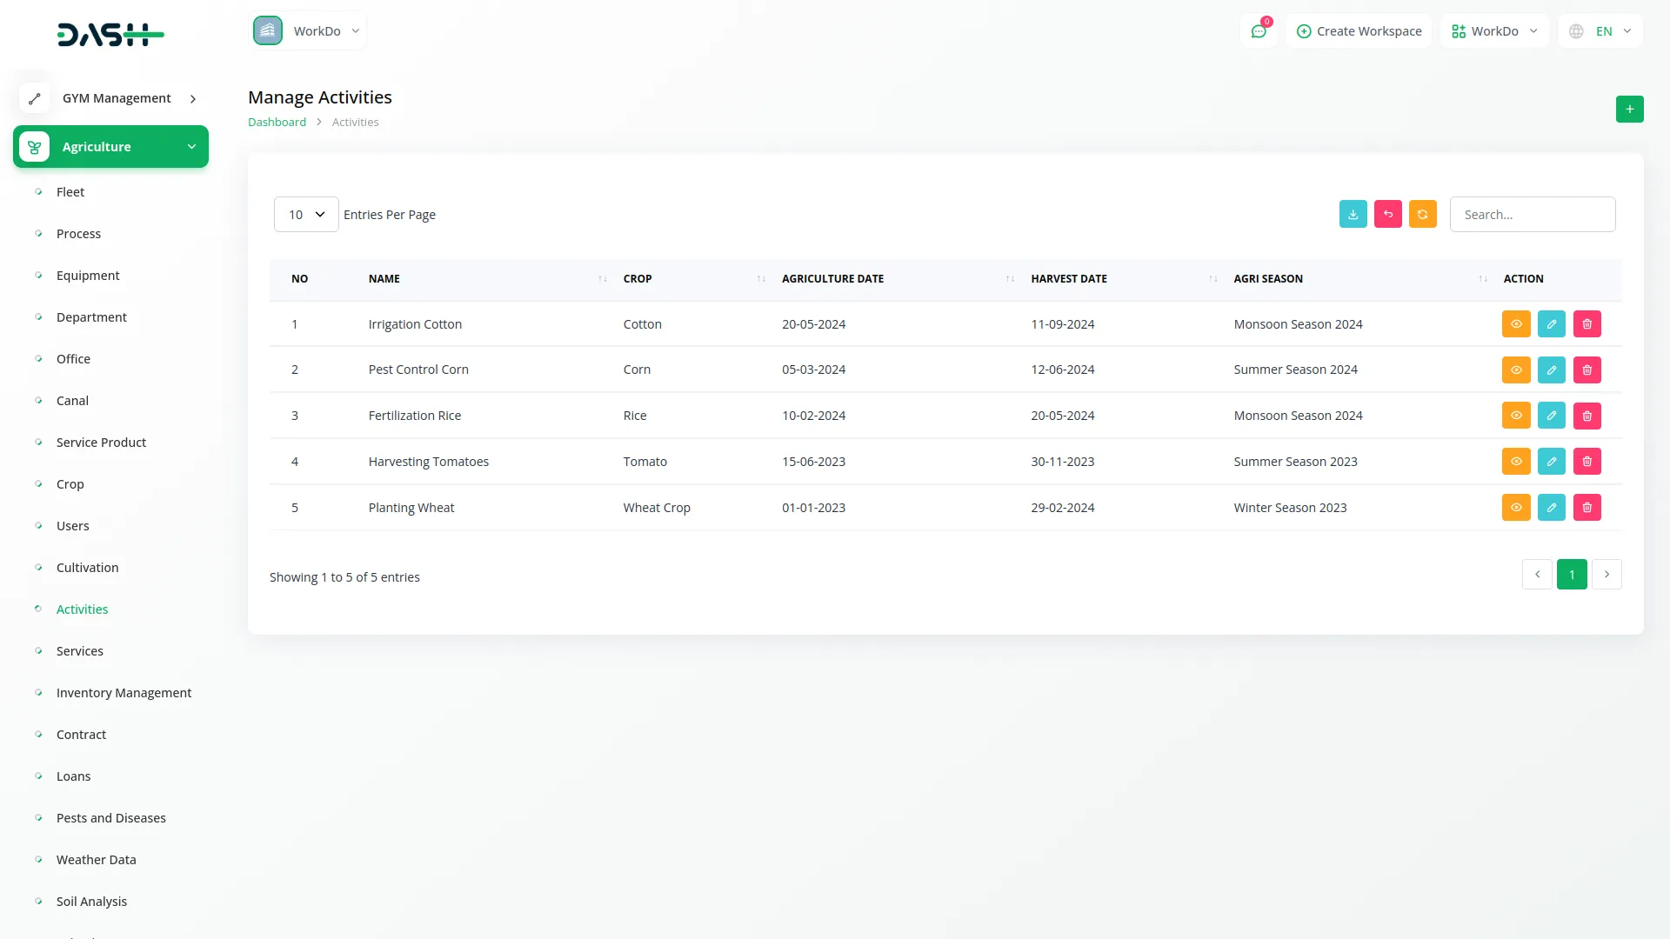The height and width of the screenshot is (939, 1670).
Task: Click inside the Search field
Action: (1532, 215)
